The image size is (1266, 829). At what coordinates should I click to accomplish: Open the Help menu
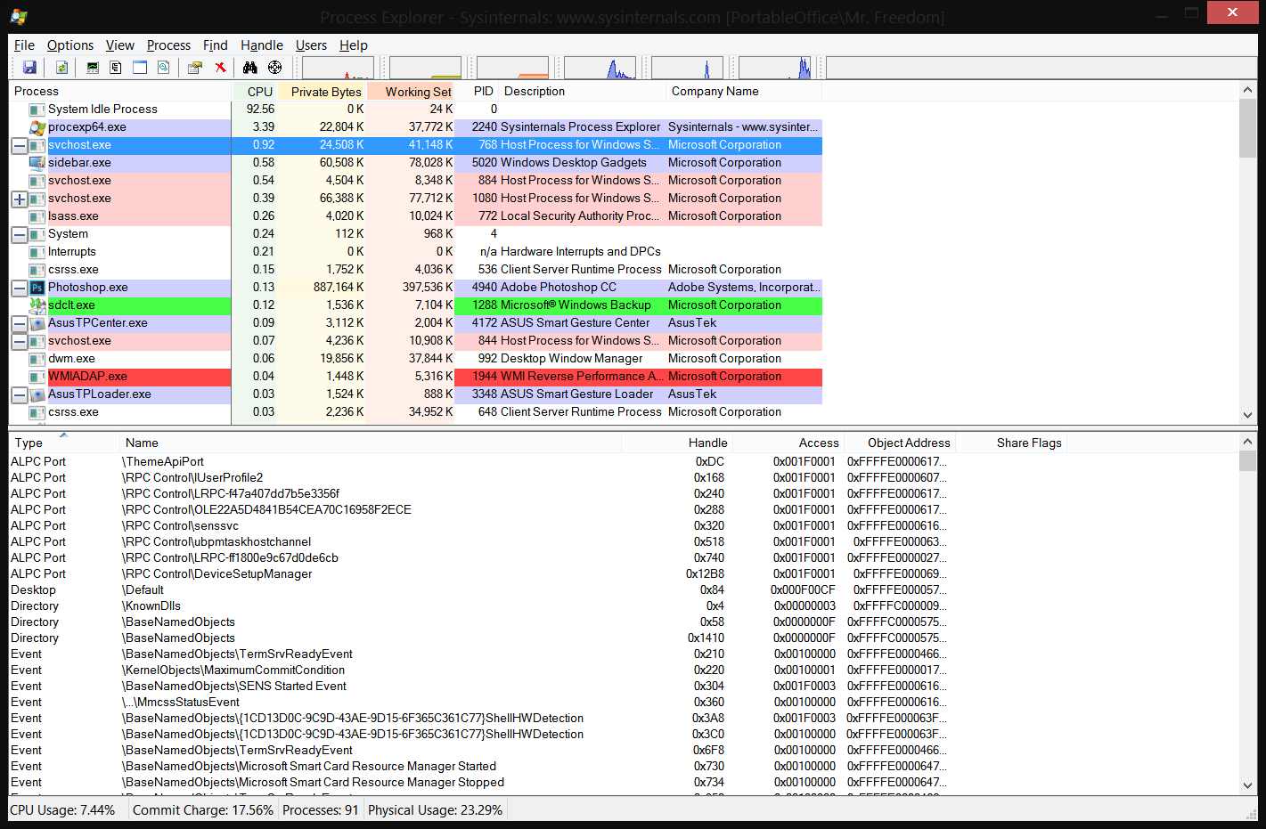point(354,45)
